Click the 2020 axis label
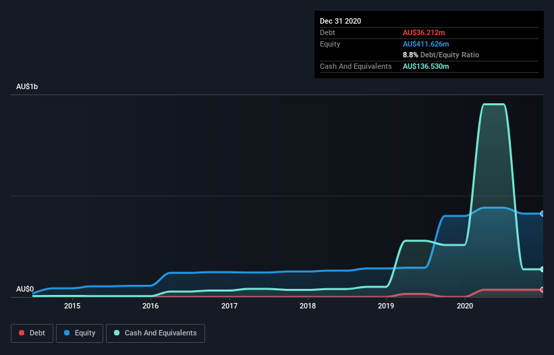Image resolution: width=554 pixels, height=355 pixels. click(465, 306)
